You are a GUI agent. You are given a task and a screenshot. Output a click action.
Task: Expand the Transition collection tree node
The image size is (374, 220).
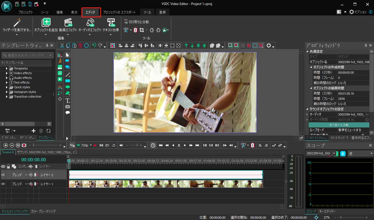click(x=7, y=96)
